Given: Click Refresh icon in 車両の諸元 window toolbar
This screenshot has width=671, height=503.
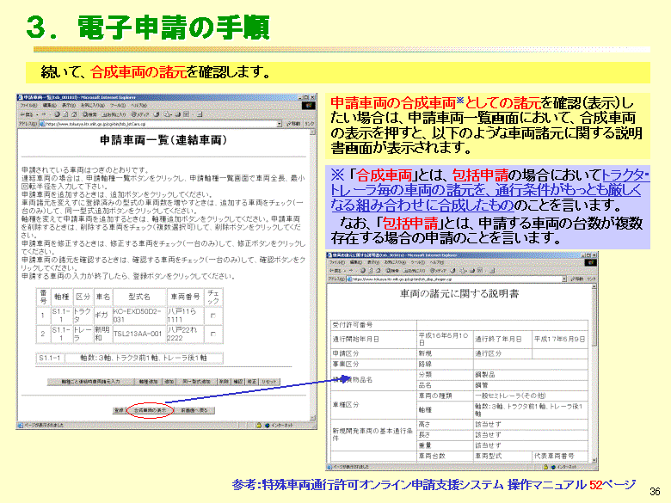Looking at the screenshot, I should (371, 271).
